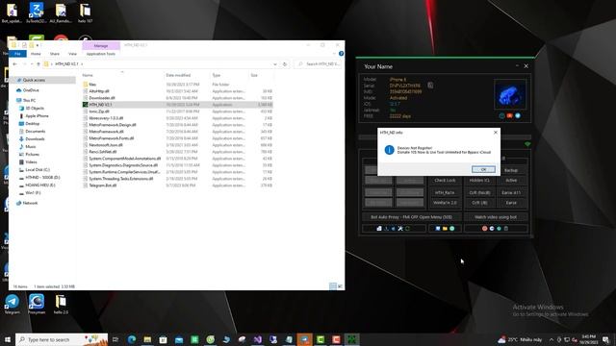The height and width of the screenshot is (346, 616).
Task: Open the Share ribbon tab
Action: pyautogui.click(x=55, y=54)
